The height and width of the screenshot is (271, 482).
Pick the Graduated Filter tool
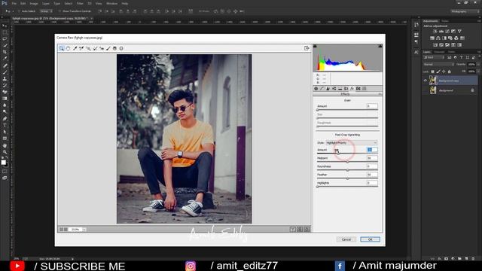114,48
